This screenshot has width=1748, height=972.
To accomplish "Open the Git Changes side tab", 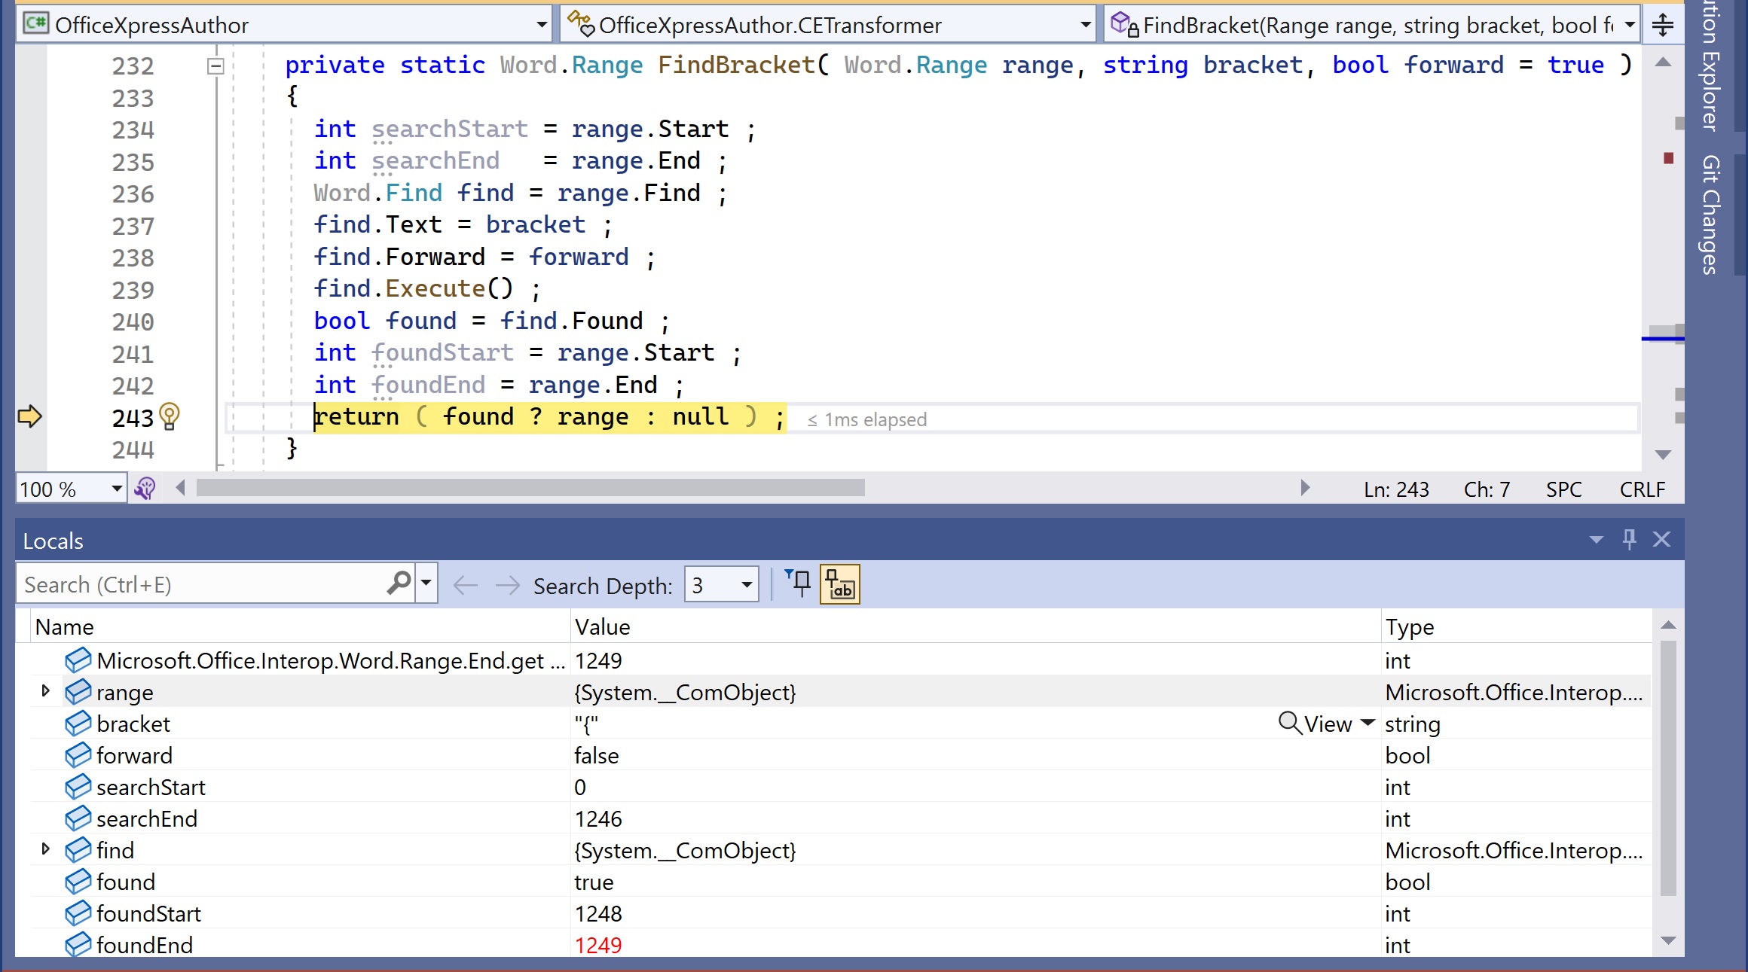I will (x=1711, y=215).
